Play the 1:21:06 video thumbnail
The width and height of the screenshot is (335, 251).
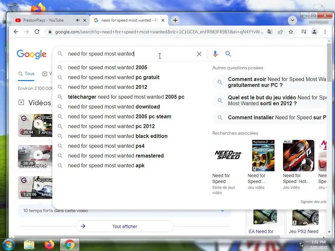35,187
